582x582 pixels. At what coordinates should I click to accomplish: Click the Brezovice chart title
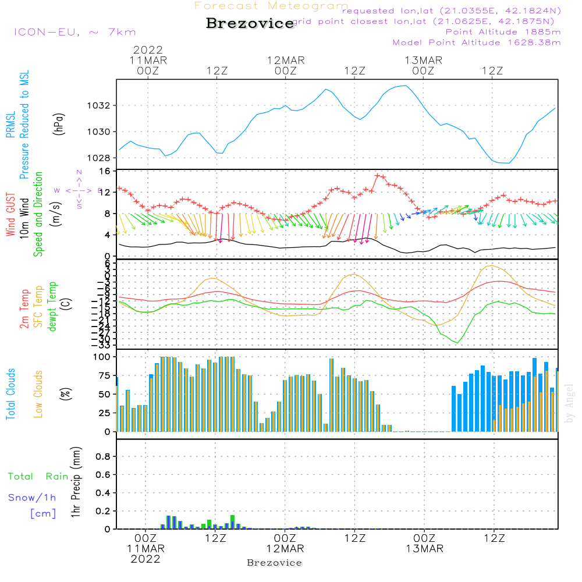click(x=250, y=23)
